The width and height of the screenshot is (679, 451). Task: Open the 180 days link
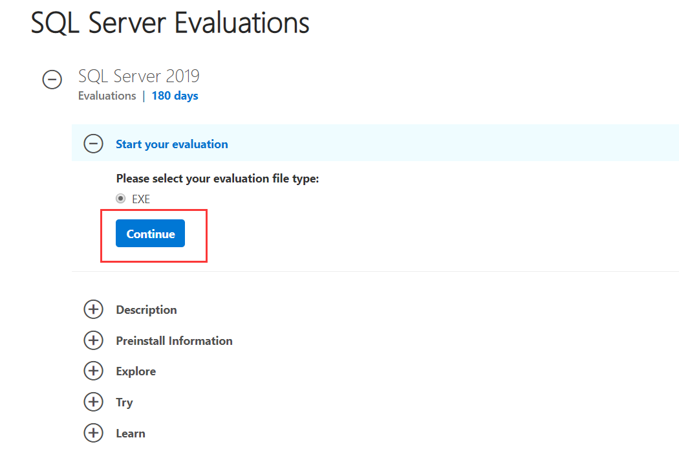click(x=174, y=95)
